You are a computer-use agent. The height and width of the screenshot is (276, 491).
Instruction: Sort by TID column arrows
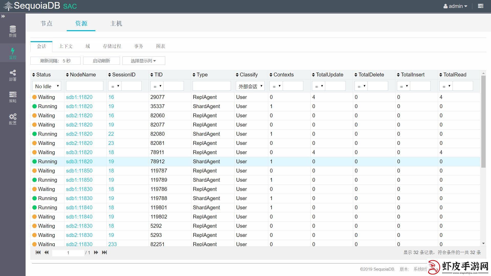click(152, 75)
